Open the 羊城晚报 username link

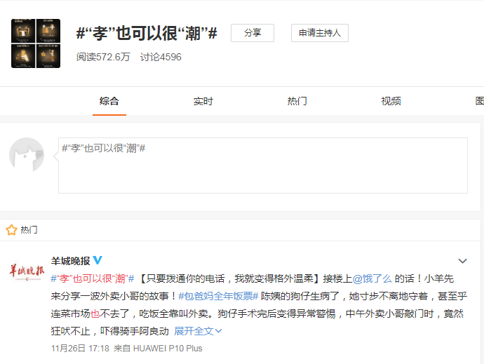click(70, 261)
